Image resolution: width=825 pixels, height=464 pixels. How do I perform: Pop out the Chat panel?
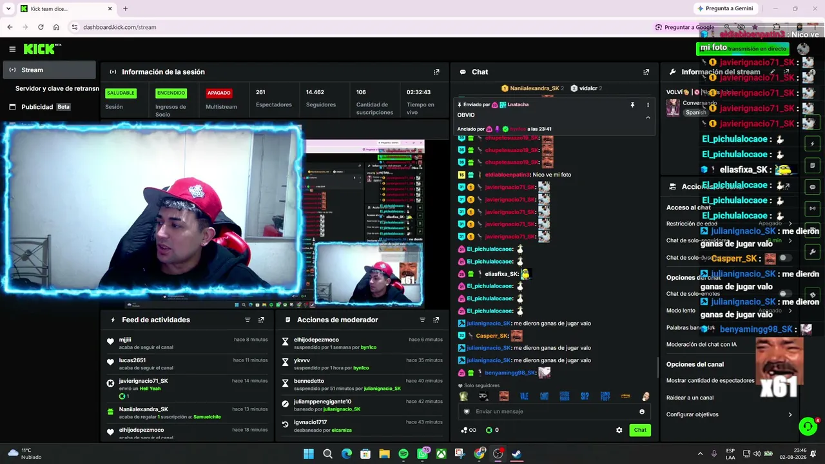coord(646,72)
